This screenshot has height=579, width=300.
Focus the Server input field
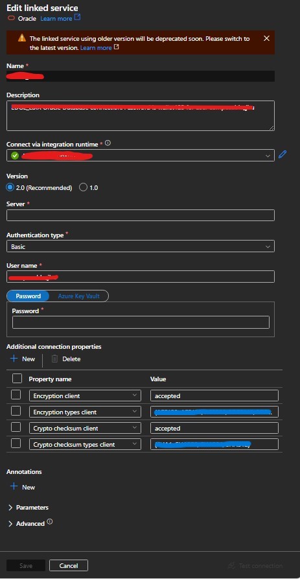point(140,215)
